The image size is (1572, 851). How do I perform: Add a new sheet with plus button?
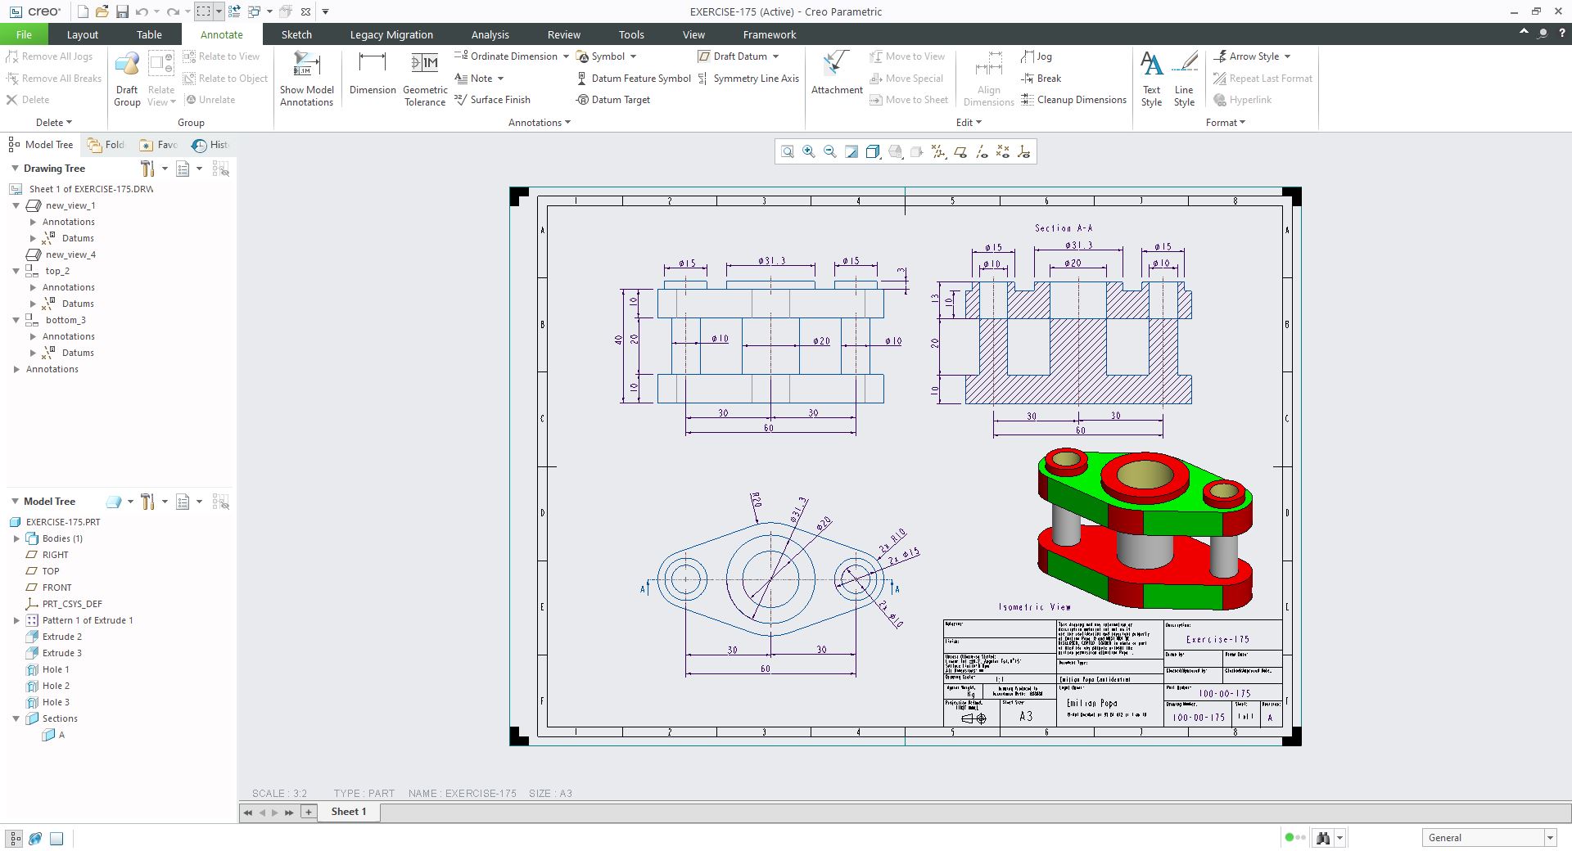click(x=309, y=812)
